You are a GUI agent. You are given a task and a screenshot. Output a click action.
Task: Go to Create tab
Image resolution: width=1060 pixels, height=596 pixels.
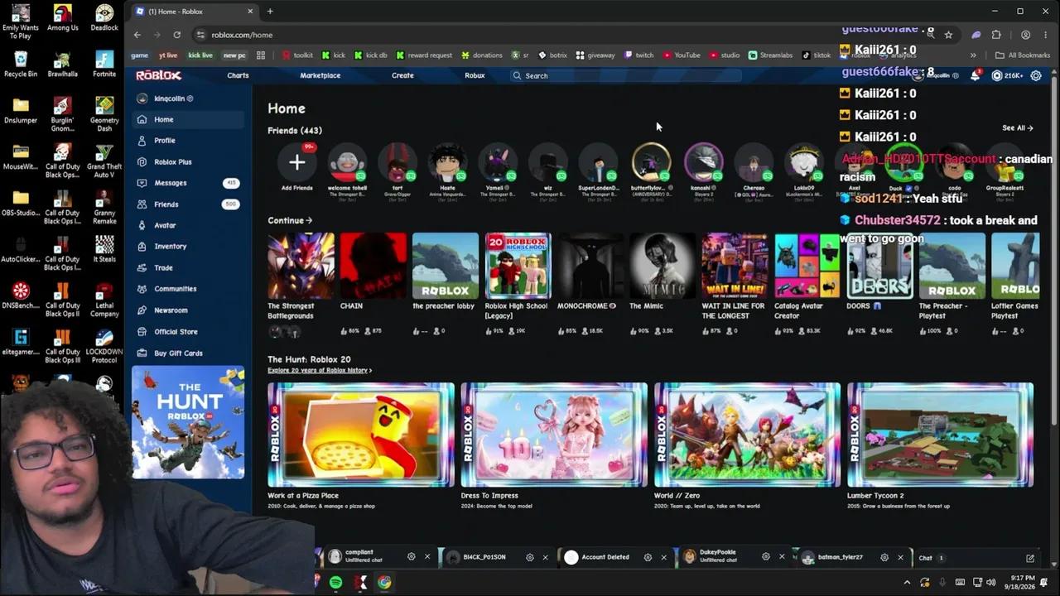pyautogui.click(x=402, y=75)
